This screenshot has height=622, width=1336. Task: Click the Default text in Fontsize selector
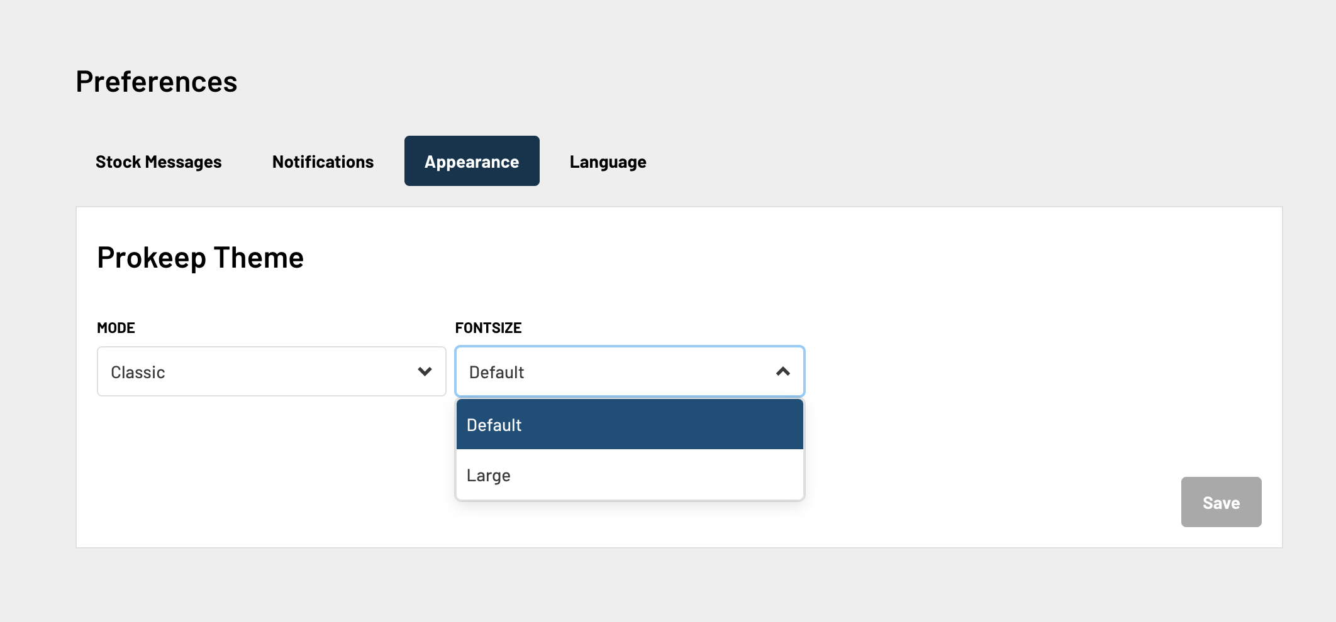click(496, 373)
